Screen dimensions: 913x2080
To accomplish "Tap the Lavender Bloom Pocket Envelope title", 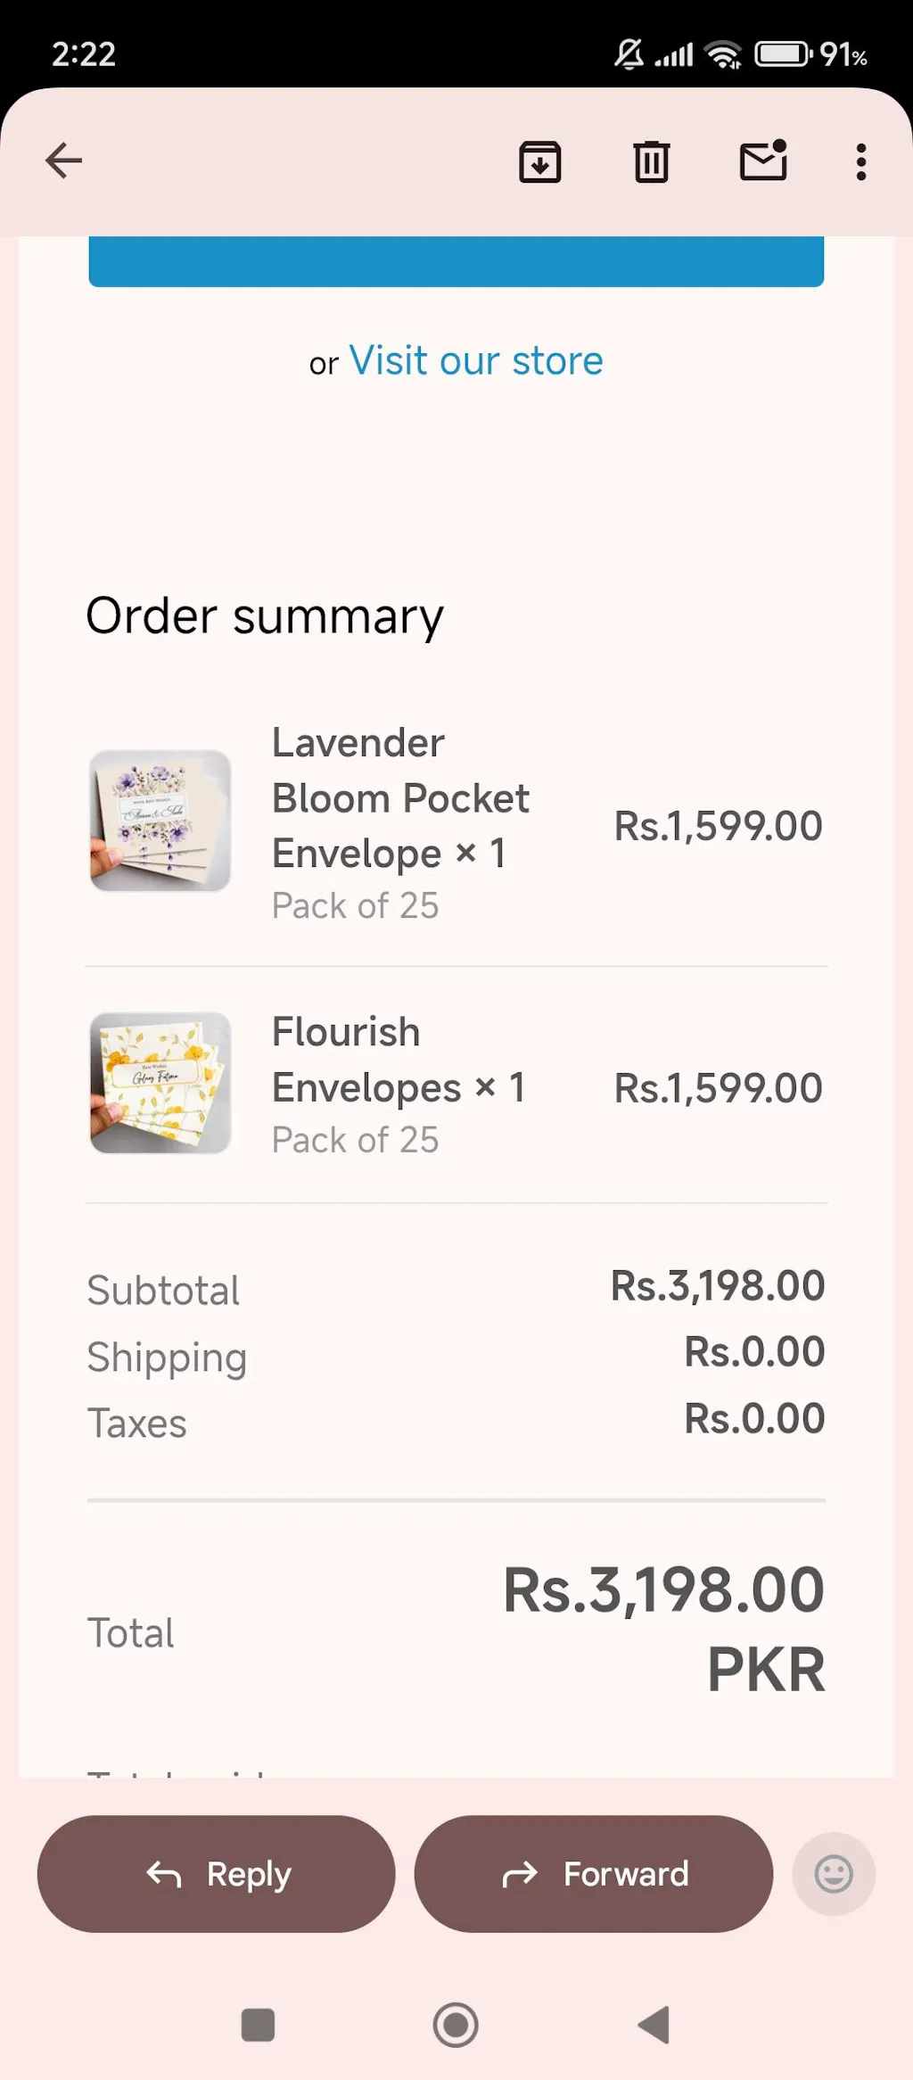I will [400, 798].
